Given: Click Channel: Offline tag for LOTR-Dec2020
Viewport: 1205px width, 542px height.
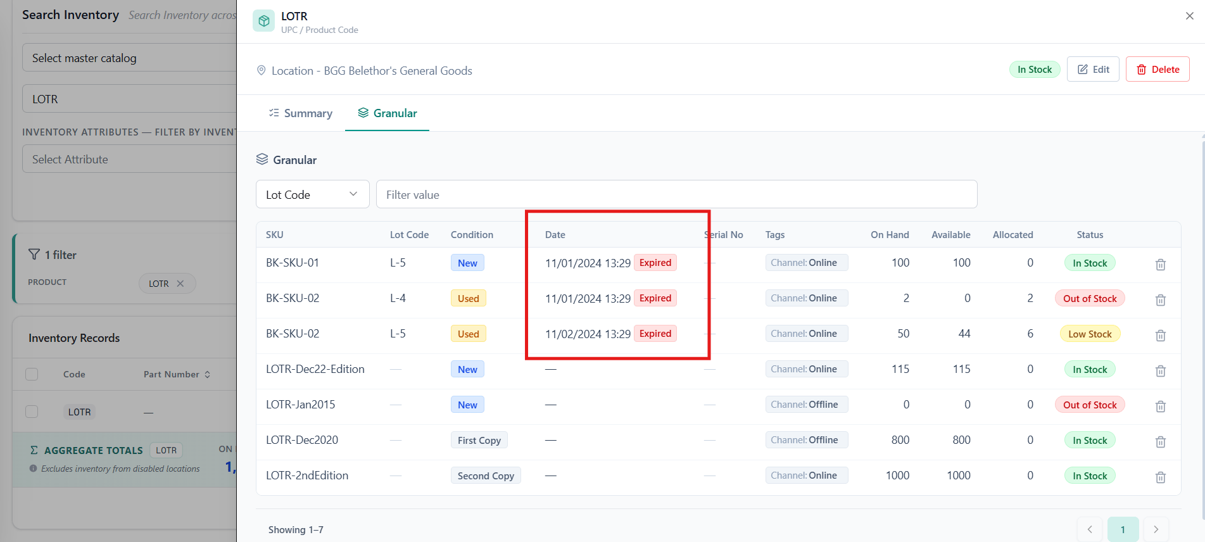Looking at the screenshot, I should click(806, 440).
